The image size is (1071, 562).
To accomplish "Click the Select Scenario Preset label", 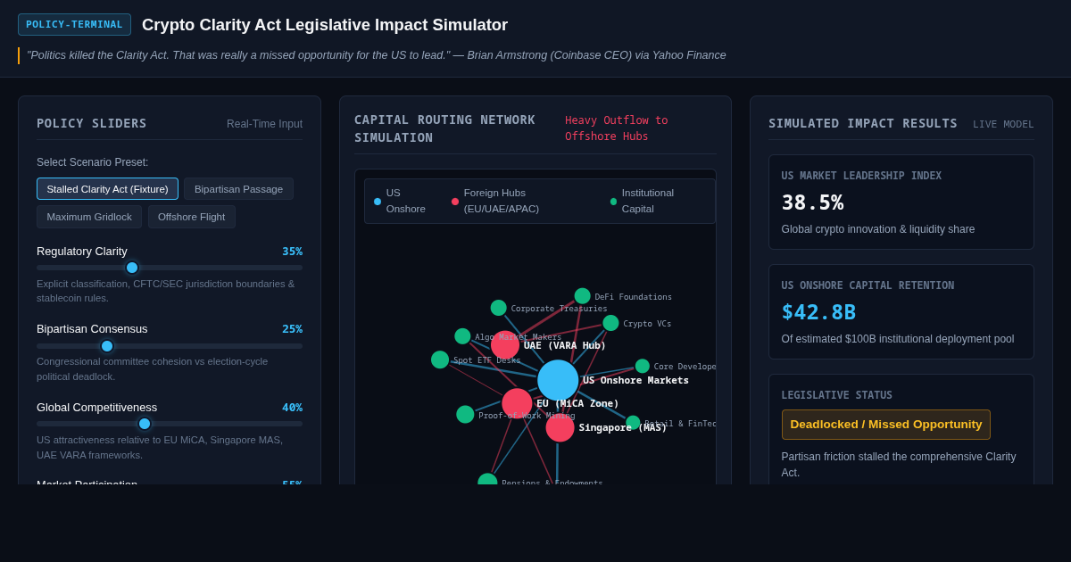I will click(93, 162).
